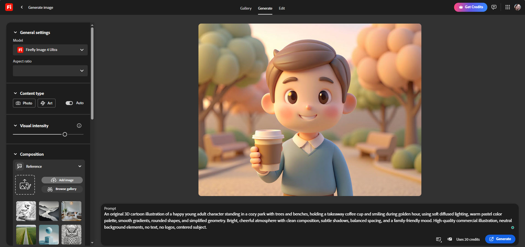Open the user profile avatar

pyautogui.click(x=517, y=7)
